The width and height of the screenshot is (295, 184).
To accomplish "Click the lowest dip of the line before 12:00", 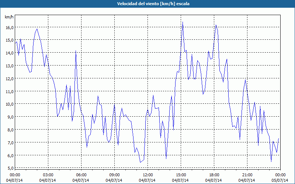I will pyautogui.click(x=140, y=162).
